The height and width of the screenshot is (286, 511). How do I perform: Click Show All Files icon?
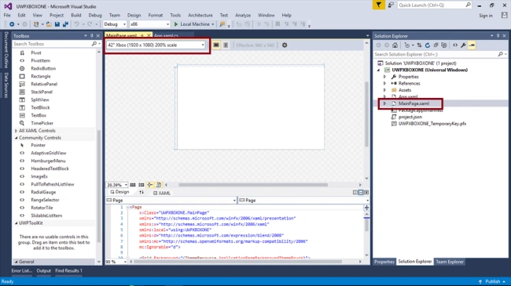click(444, 45)
